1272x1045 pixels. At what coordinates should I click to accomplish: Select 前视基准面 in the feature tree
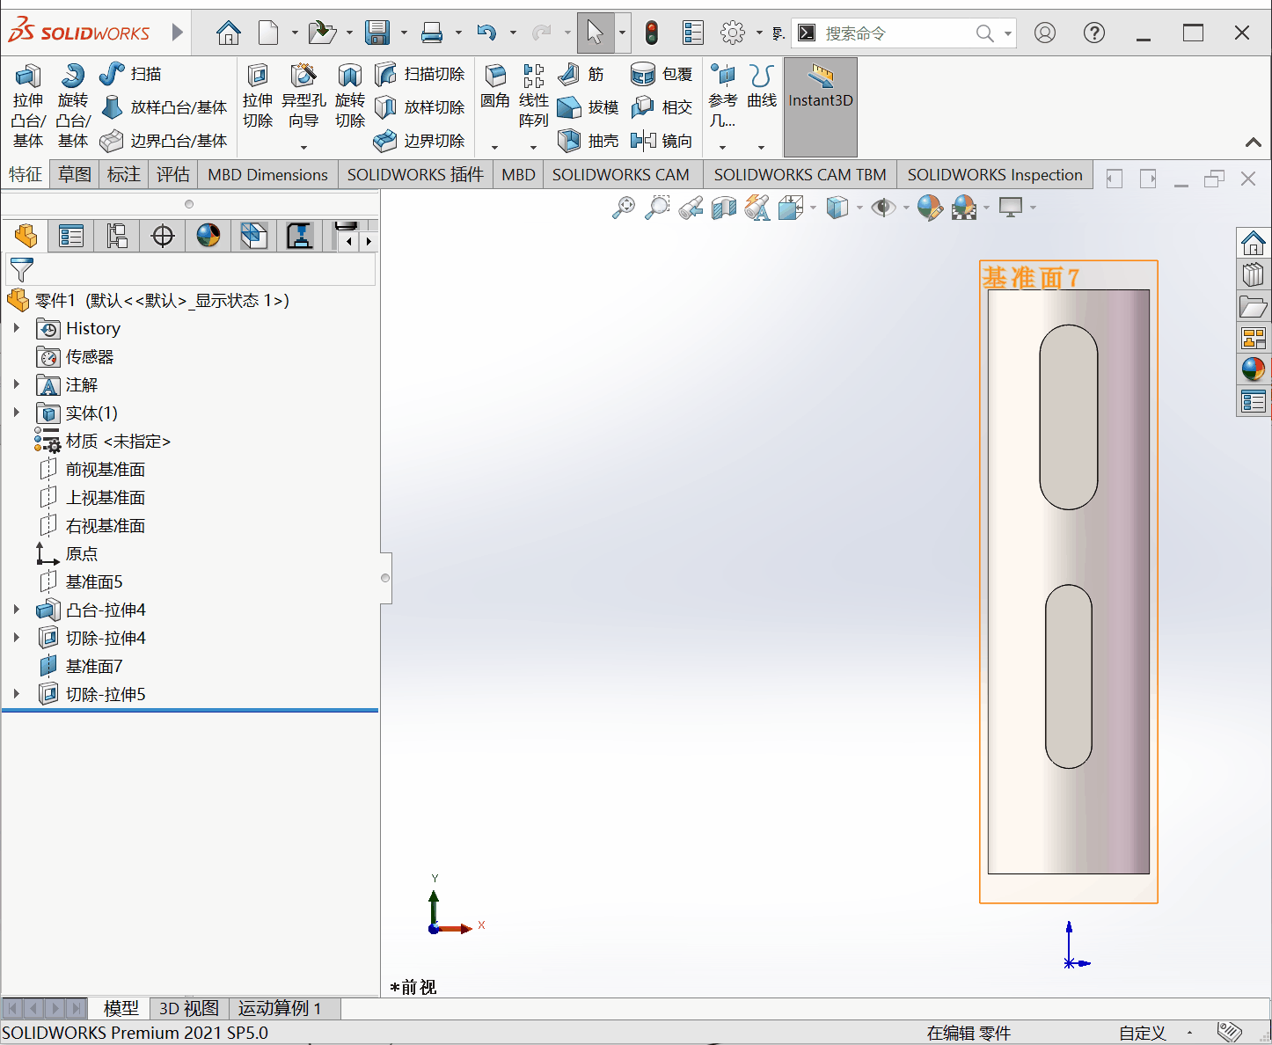click(106, 469)
